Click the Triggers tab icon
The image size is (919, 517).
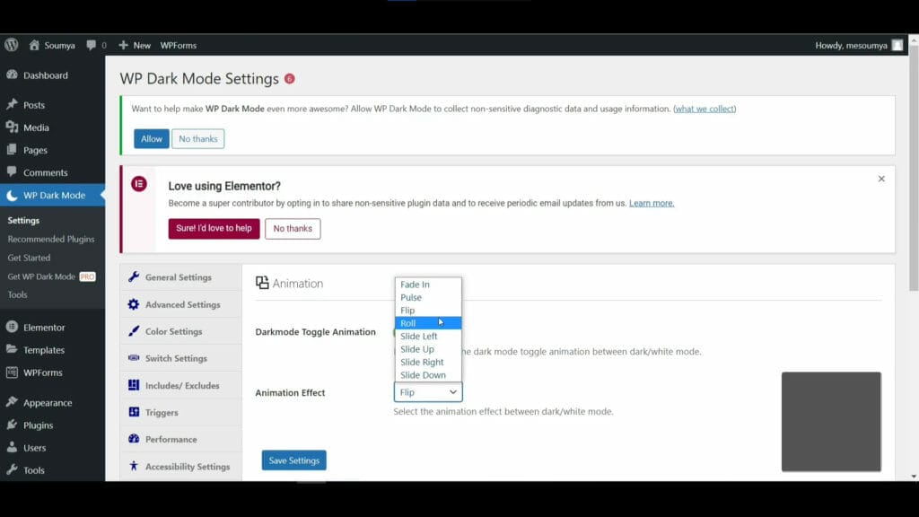tap(134, 412)
